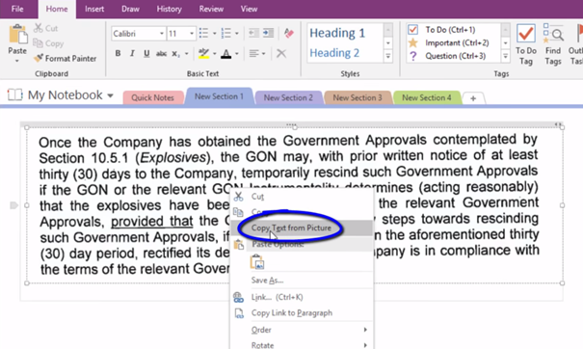Open the New Section 3 tab

(358, 97)
